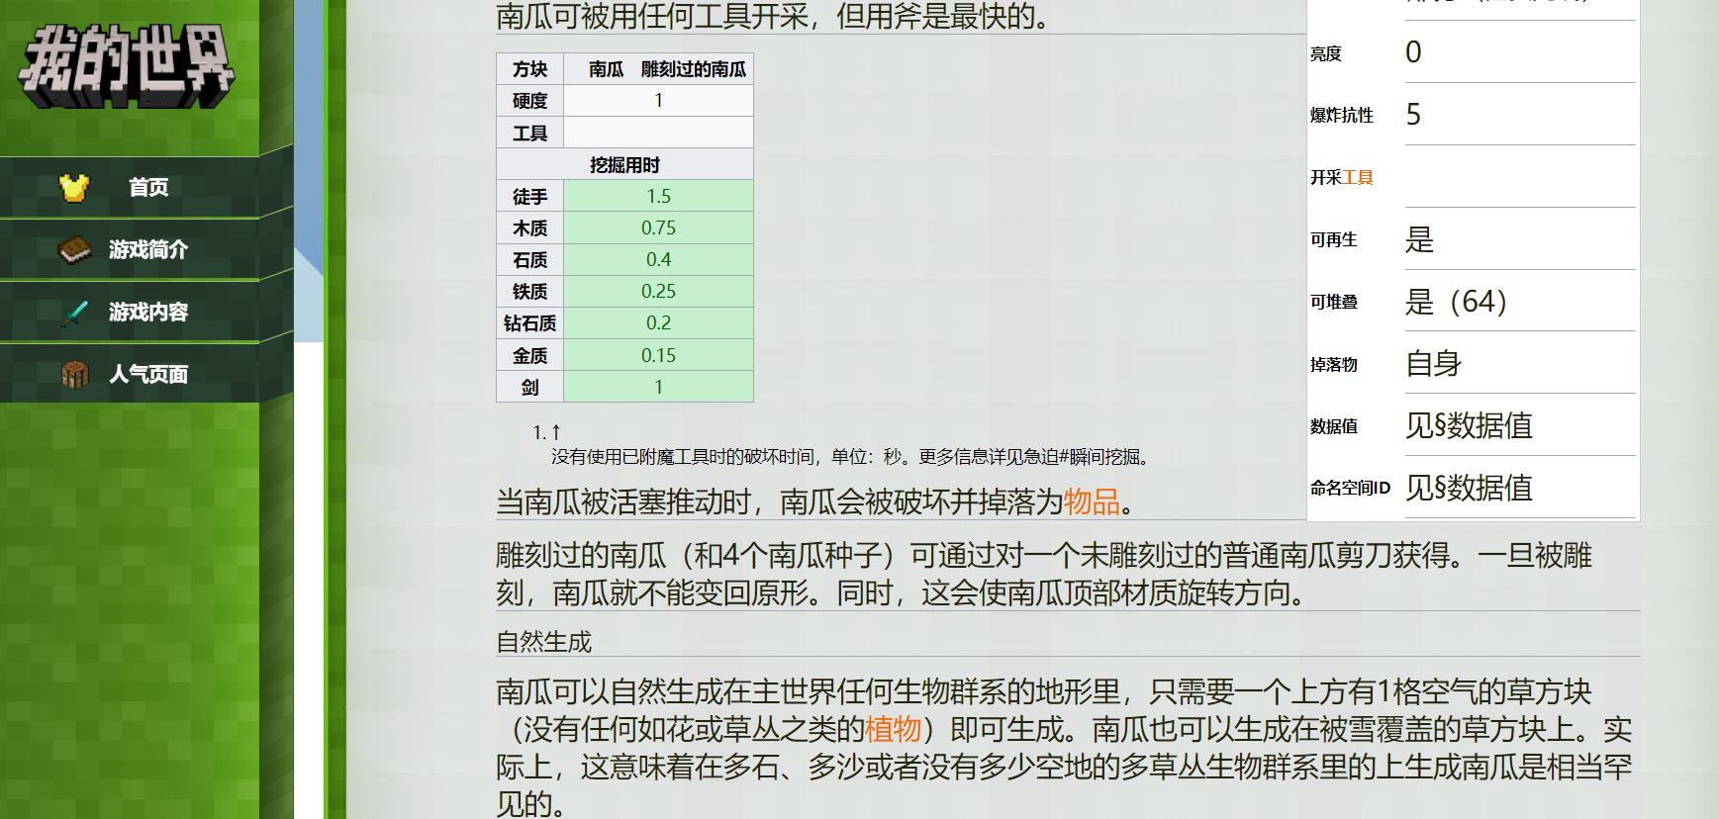Image resolution: width=1719 pixels, height=819 pixels.
Task: Click the diamond sword icon beside 游戏内容
Action: click(x=74, y=313)
